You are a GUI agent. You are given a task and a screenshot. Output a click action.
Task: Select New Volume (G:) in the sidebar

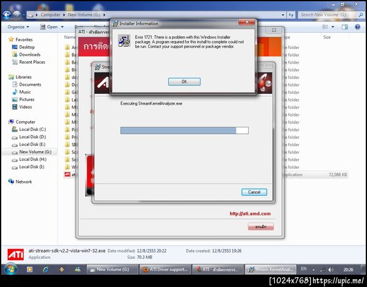click(x=35, y=152)
